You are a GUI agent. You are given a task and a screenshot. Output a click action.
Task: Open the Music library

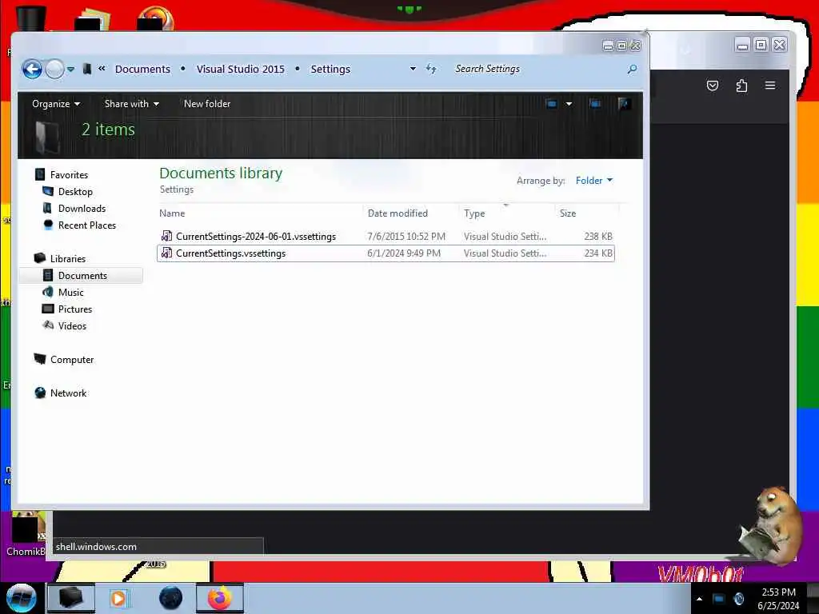click(71, 293)
